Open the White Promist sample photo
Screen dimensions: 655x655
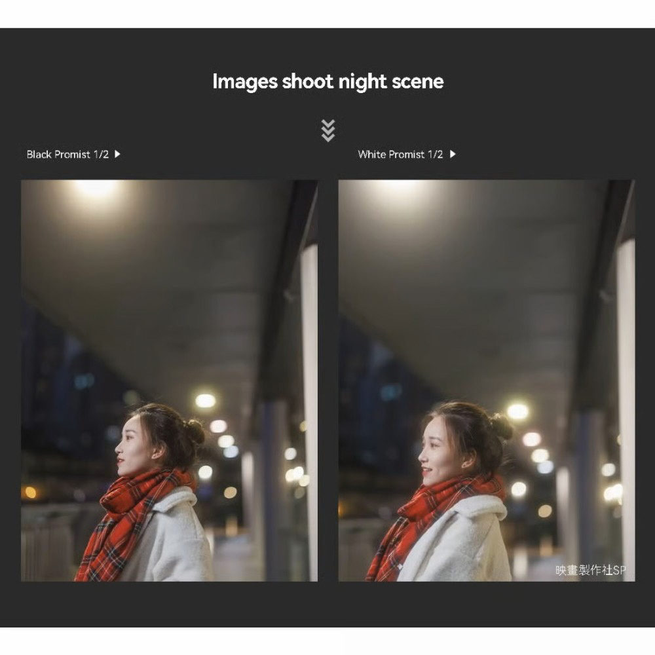[487, 381]
